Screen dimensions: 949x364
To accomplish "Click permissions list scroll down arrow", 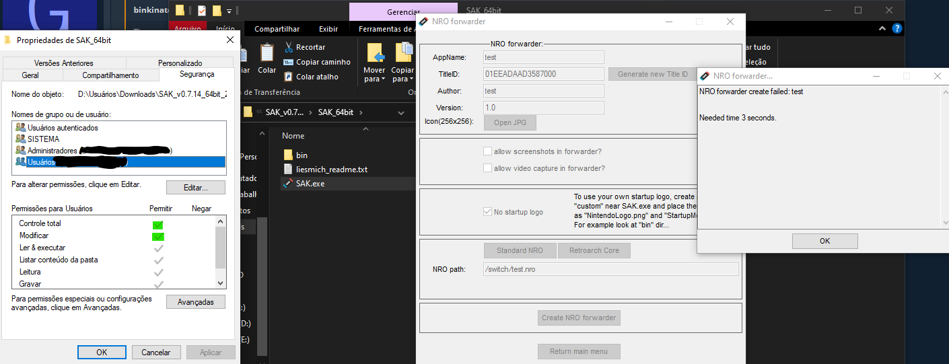I will click(x=220, y=283).
